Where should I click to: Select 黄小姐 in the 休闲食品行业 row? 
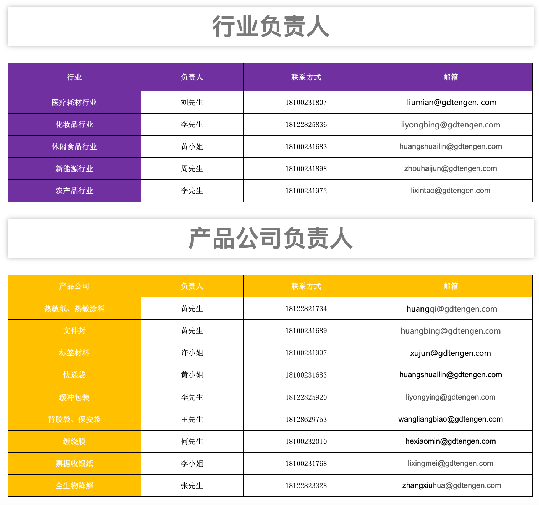(x=192, y=147)
